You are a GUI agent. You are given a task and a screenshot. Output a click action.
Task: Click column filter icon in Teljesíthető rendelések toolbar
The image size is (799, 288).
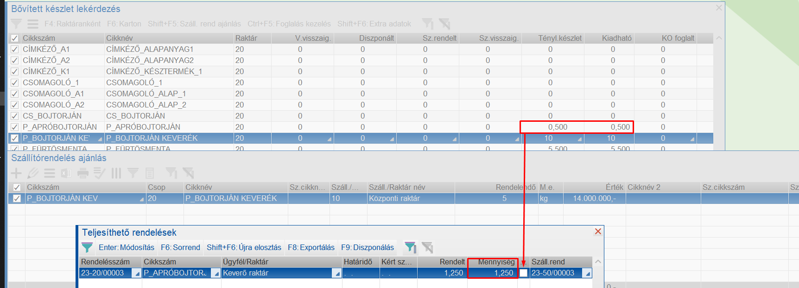[x=410, y=247]
